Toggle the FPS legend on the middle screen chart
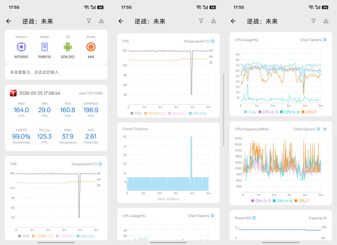 tap(136, 113)
